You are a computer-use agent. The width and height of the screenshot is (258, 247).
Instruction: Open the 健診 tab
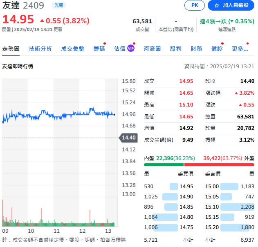pyautogui.click(x=217, y=49)
